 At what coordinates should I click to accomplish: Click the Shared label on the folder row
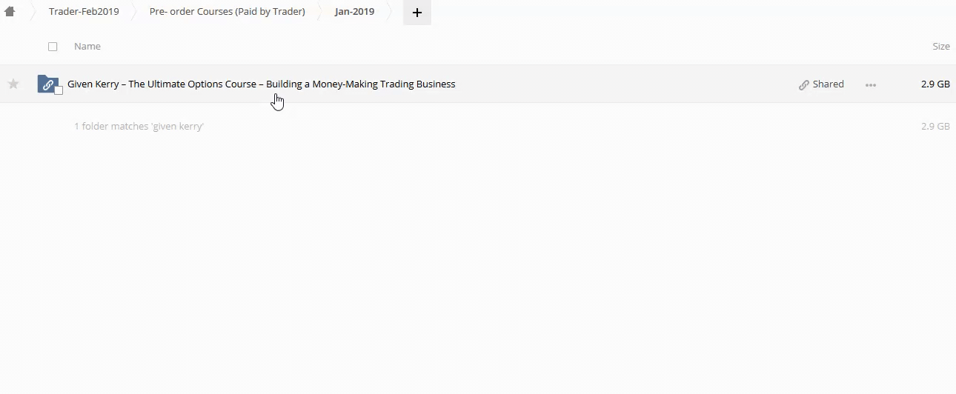point(828,84)
